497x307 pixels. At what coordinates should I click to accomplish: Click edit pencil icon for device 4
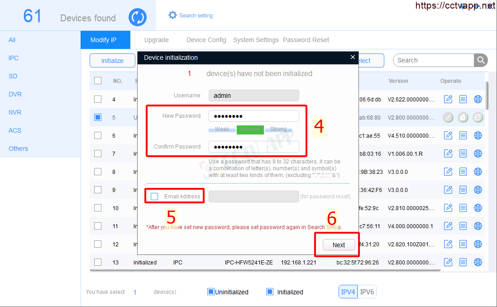pos(448,99)
